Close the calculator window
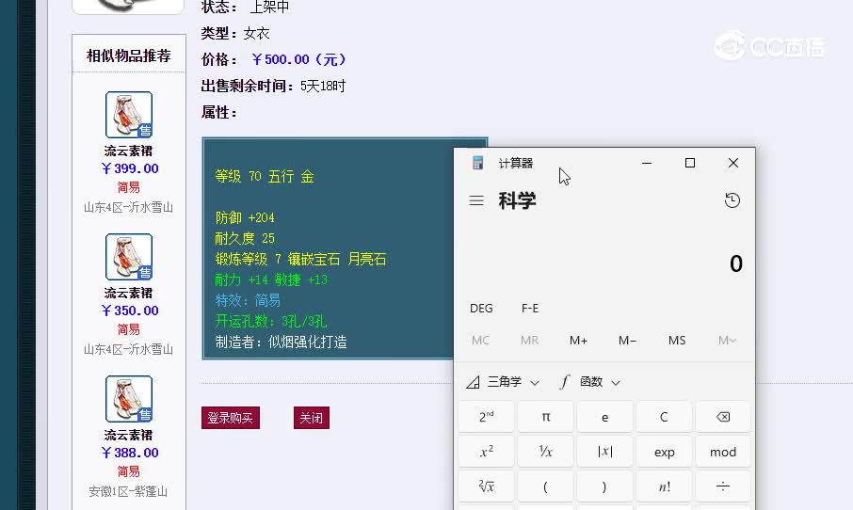The height and width of the screenshot is (510, 853). pos(732,163)
